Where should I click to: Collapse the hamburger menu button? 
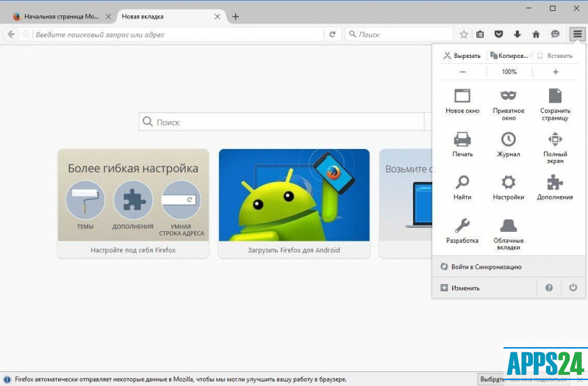pyautogui.click(x=577, y=34)
